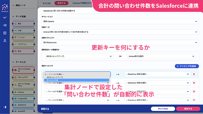The image size is (203, 114).
Task: Choose 問い合わせ件数 in the open dropdown list
Action: (x=77, y=80)
